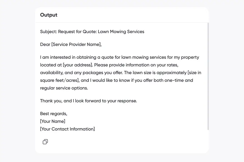This screenshot has height=162, width=244.
Task: Click the copy output icon
Action: [45, 142]
